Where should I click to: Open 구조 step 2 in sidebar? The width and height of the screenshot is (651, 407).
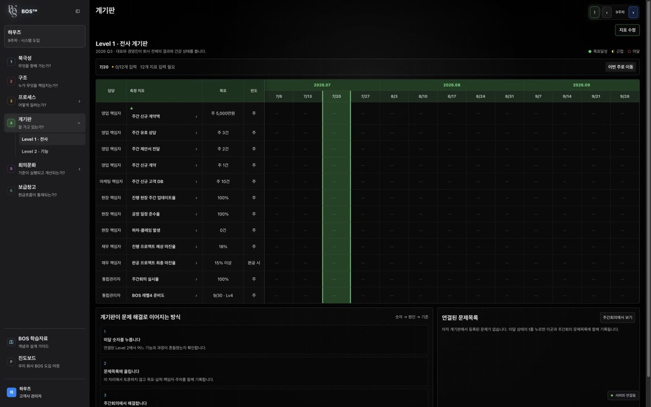[44, 81]
